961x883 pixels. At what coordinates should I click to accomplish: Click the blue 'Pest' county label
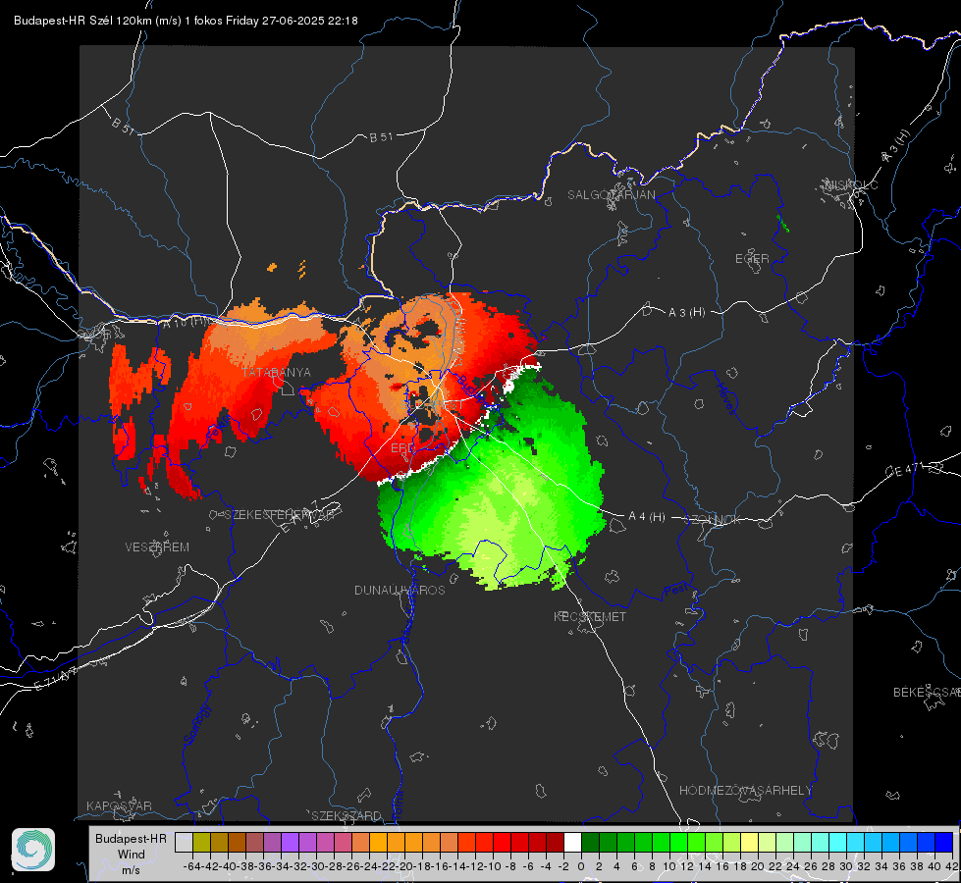[676, 591]
